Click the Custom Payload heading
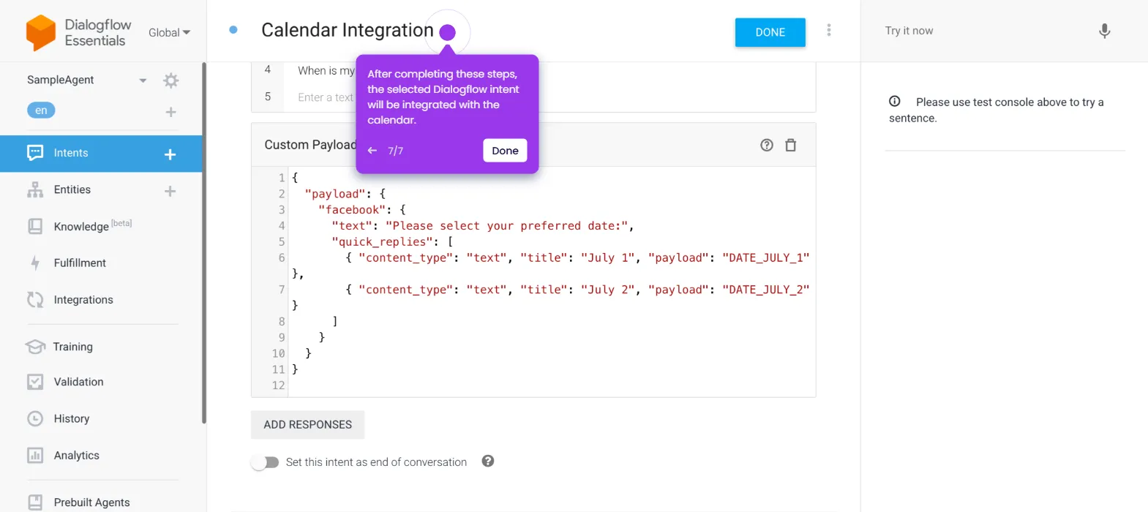This screenshot has width=1148, height=512. point(310,145)
